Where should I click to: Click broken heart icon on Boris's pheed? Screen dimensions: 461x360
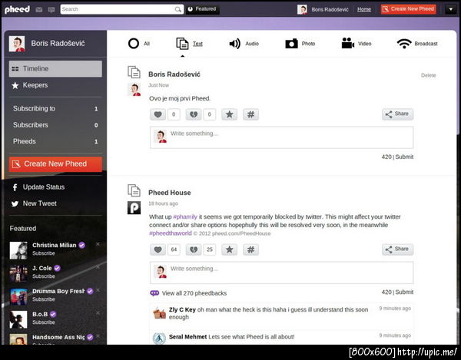coord(194,114)
